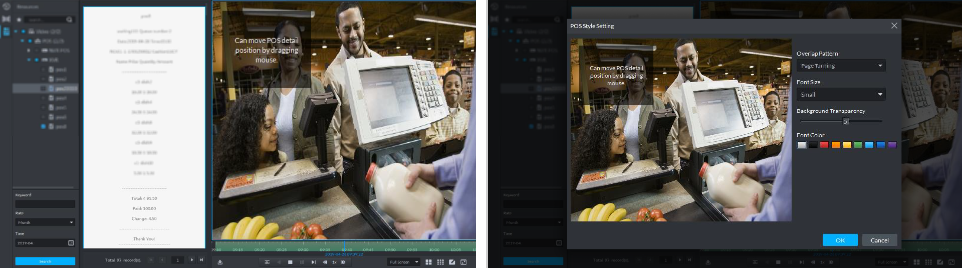Click the download icon below the video

tap(220, 262)
